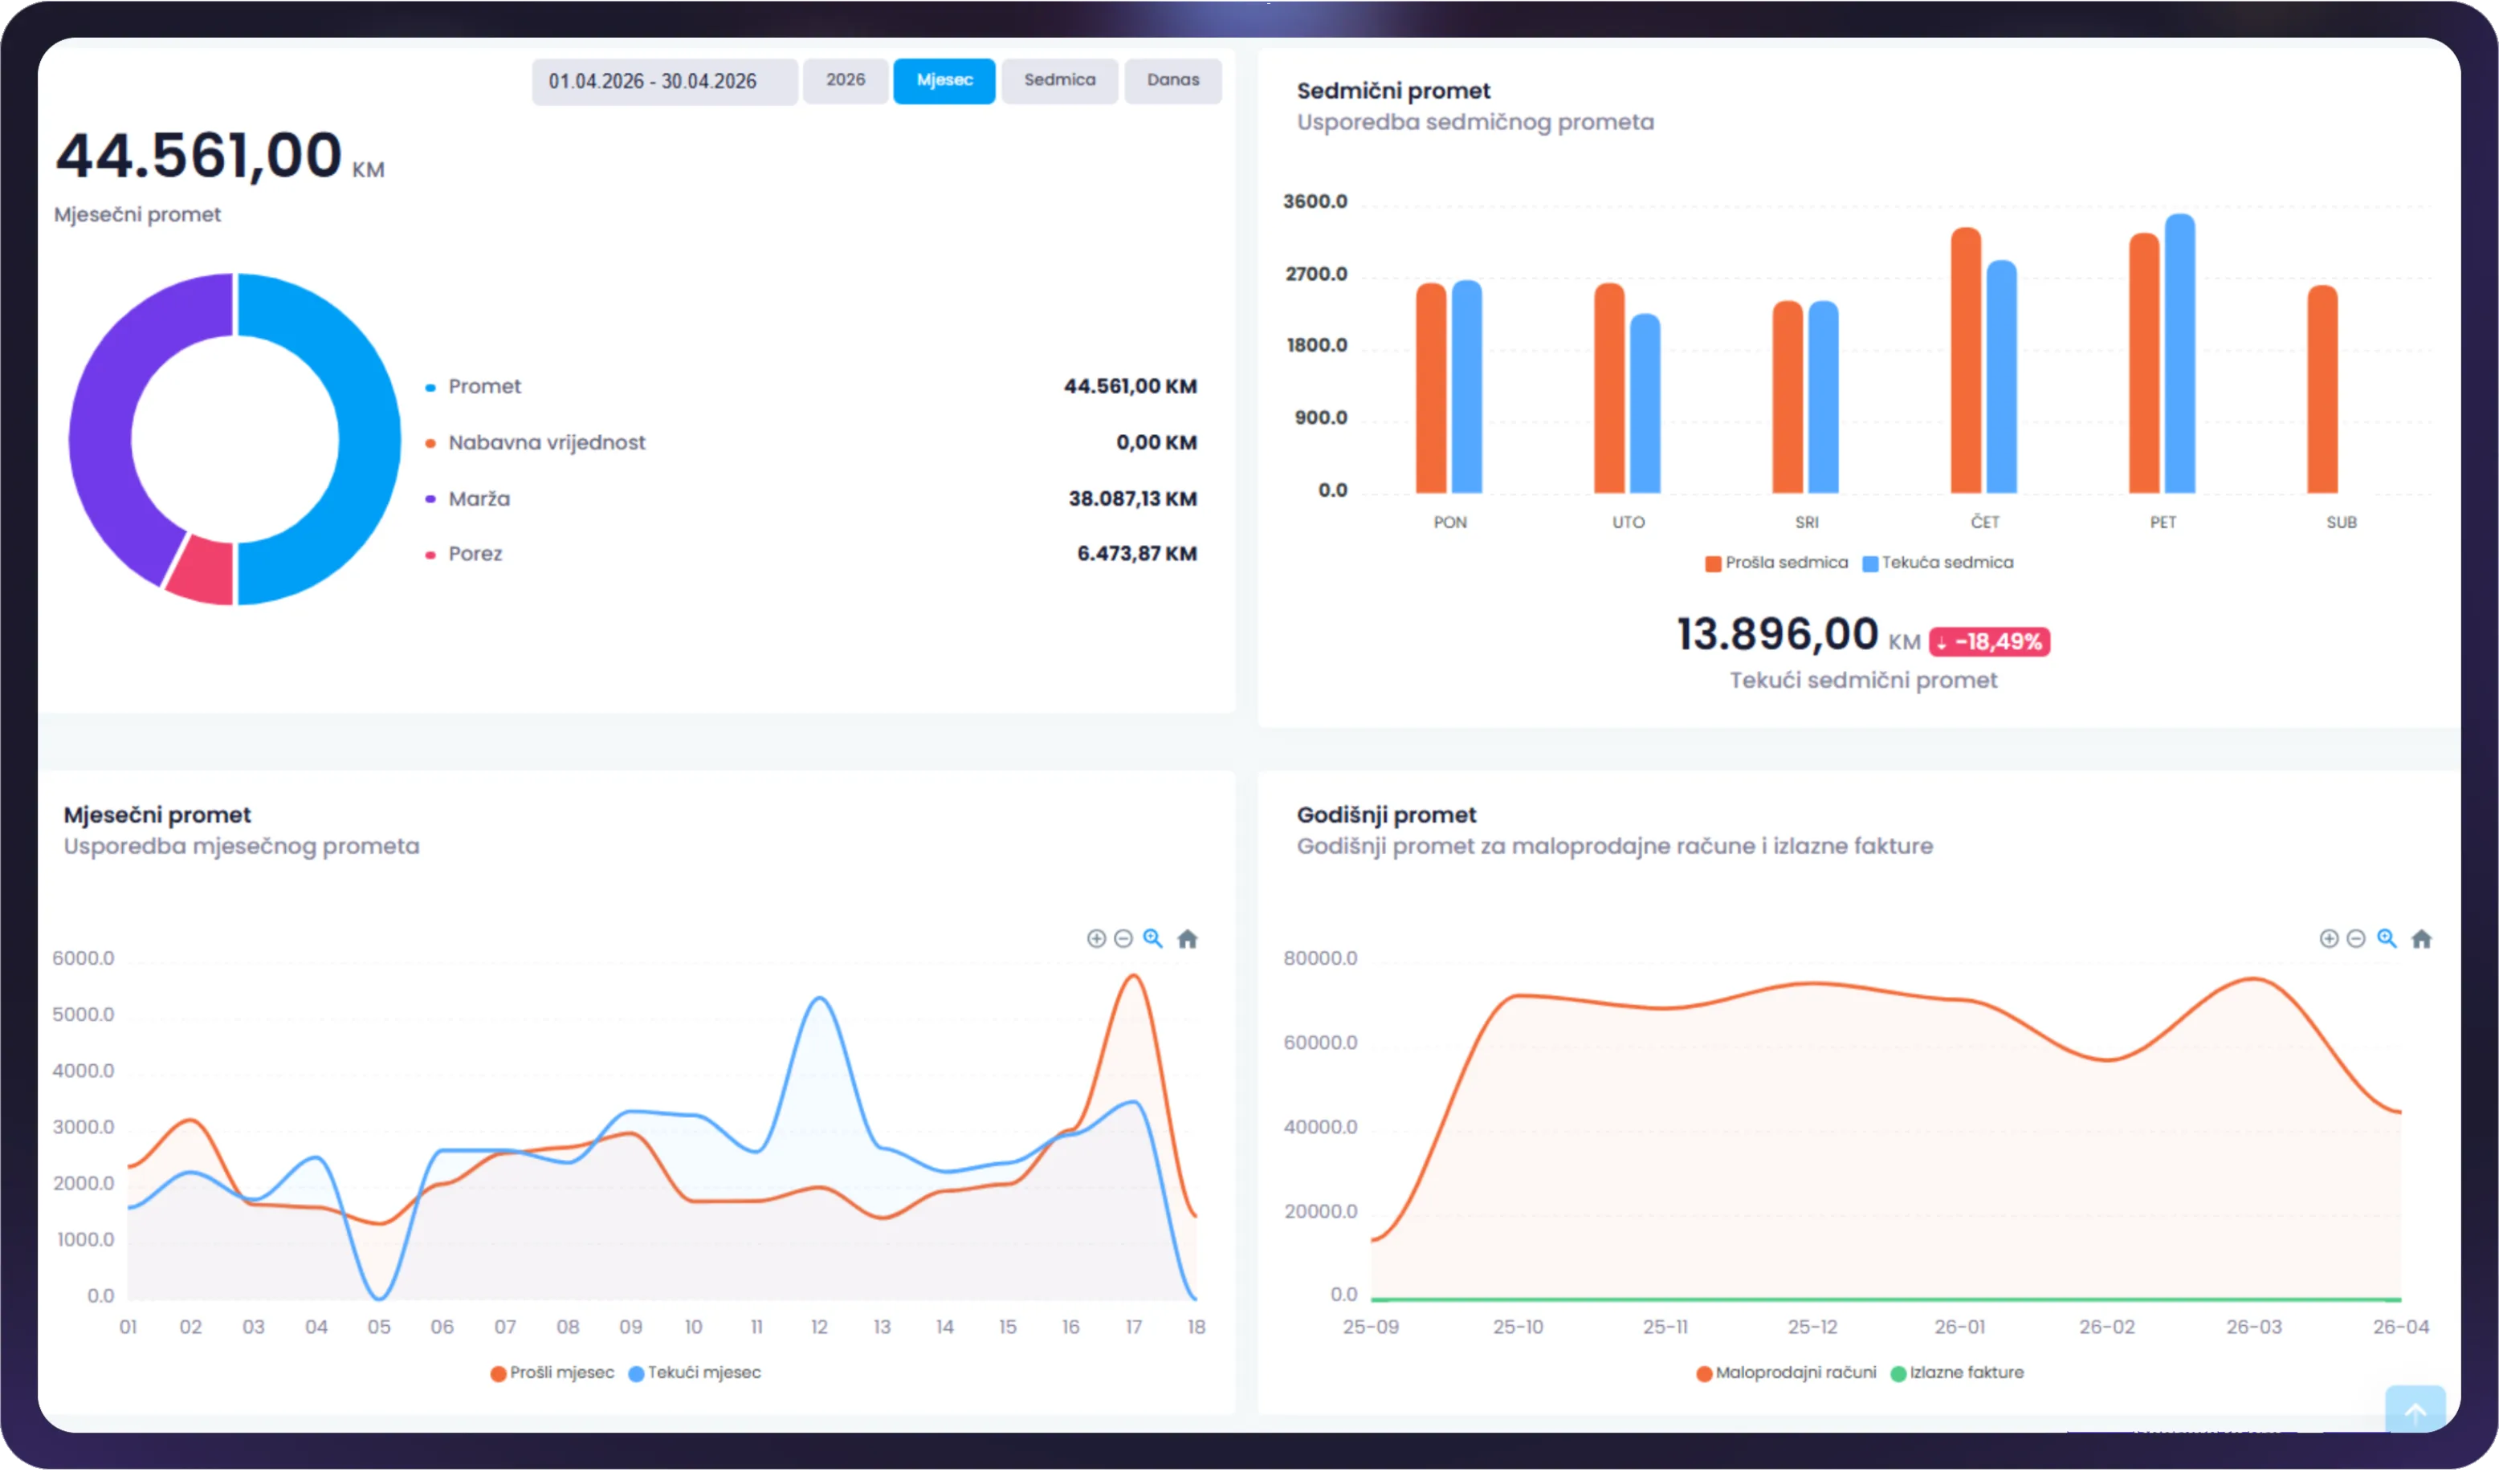
Task: Reset zoom with home icon on Mjesečni chart
Action: (1187, 938)
